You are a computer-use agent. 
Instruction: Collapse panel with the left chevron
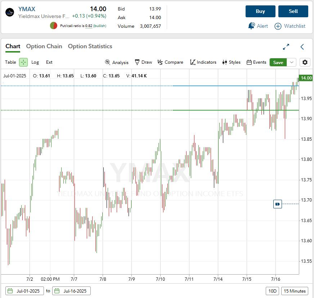pos(302,47)
